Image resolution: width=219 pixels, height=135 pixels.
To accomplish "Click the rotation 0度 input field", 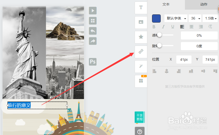I will (x=199, y=46).
